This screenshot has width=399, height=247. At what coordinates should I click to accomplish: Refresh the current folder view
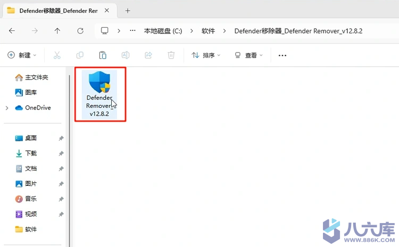(x=80, y=31)
